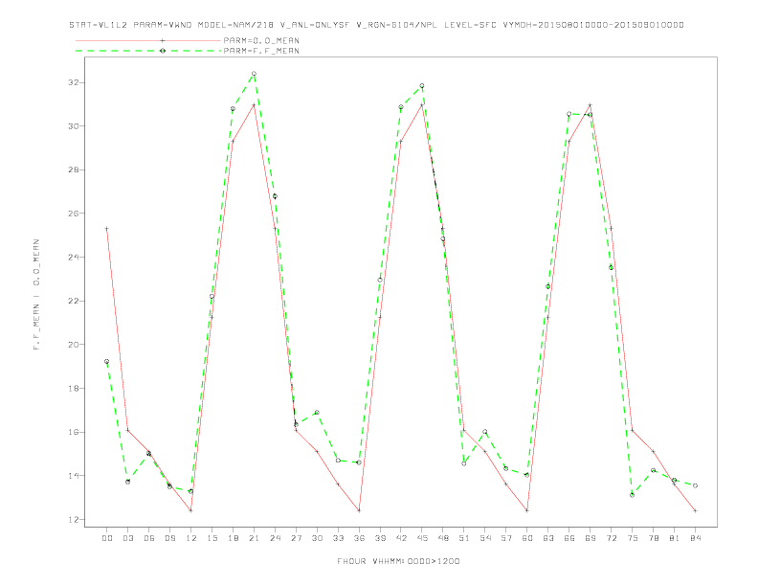Select the green dashed line legend sample

tap(148, 51)
